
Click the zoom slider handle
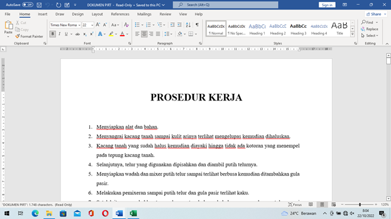[360, 204]
